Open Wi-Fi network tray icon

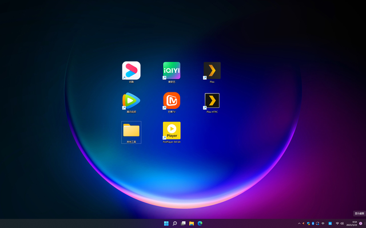pyautogui.click(x=337, y=223)
